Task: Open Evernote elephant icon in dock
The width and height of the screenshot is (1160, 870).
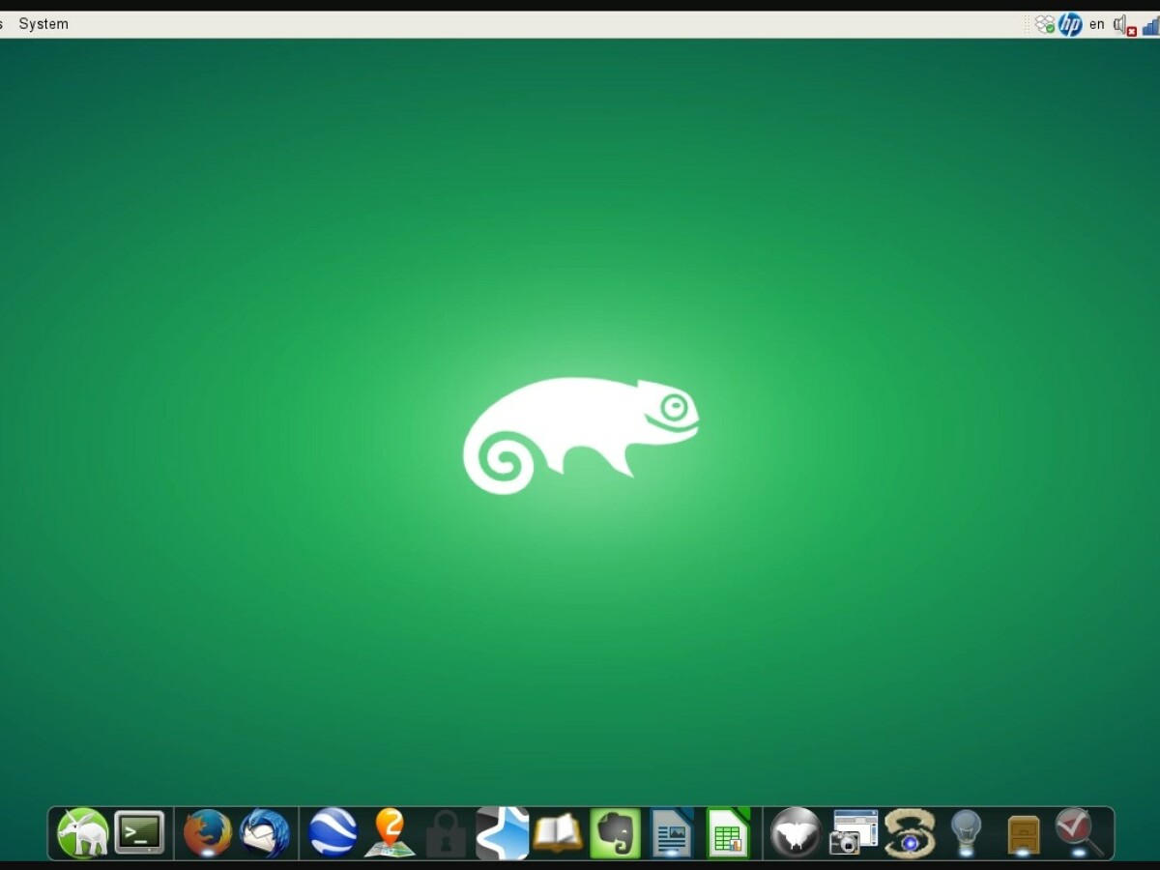Action: coord(615,833)
